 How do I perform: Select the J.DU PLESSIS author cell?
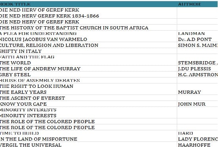[x=197, y=69]
